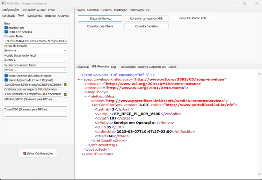Toggle Exibir Erro Schema checkbox
The width and height of the screenshot is (262, 180).
point(6,32)
